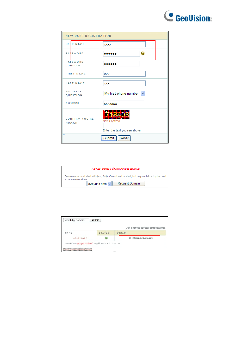This screenshot has height=346, width=230.
Task: Click the New Captcha link
Action: 111,121
